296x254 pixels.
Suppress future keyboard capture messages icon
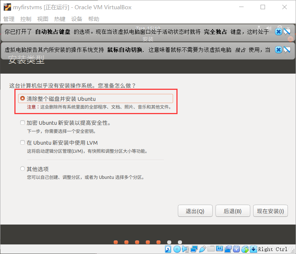pos(287,32)
